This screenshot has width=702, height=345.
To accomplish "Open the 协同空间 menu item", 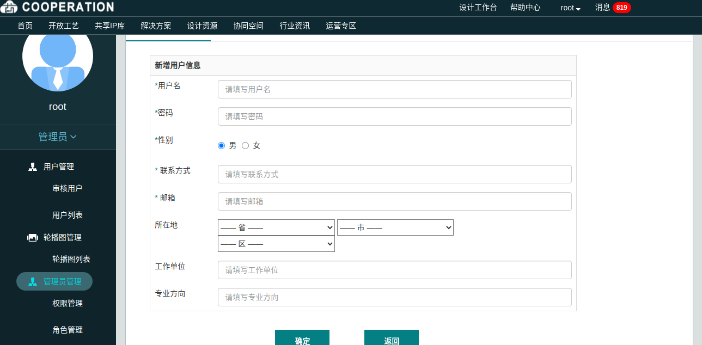I will point(248,26).
